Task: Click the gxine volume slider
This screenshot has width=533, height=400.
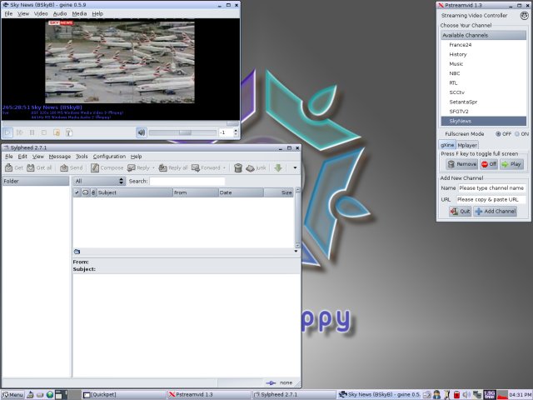Action: click(182, 132)
